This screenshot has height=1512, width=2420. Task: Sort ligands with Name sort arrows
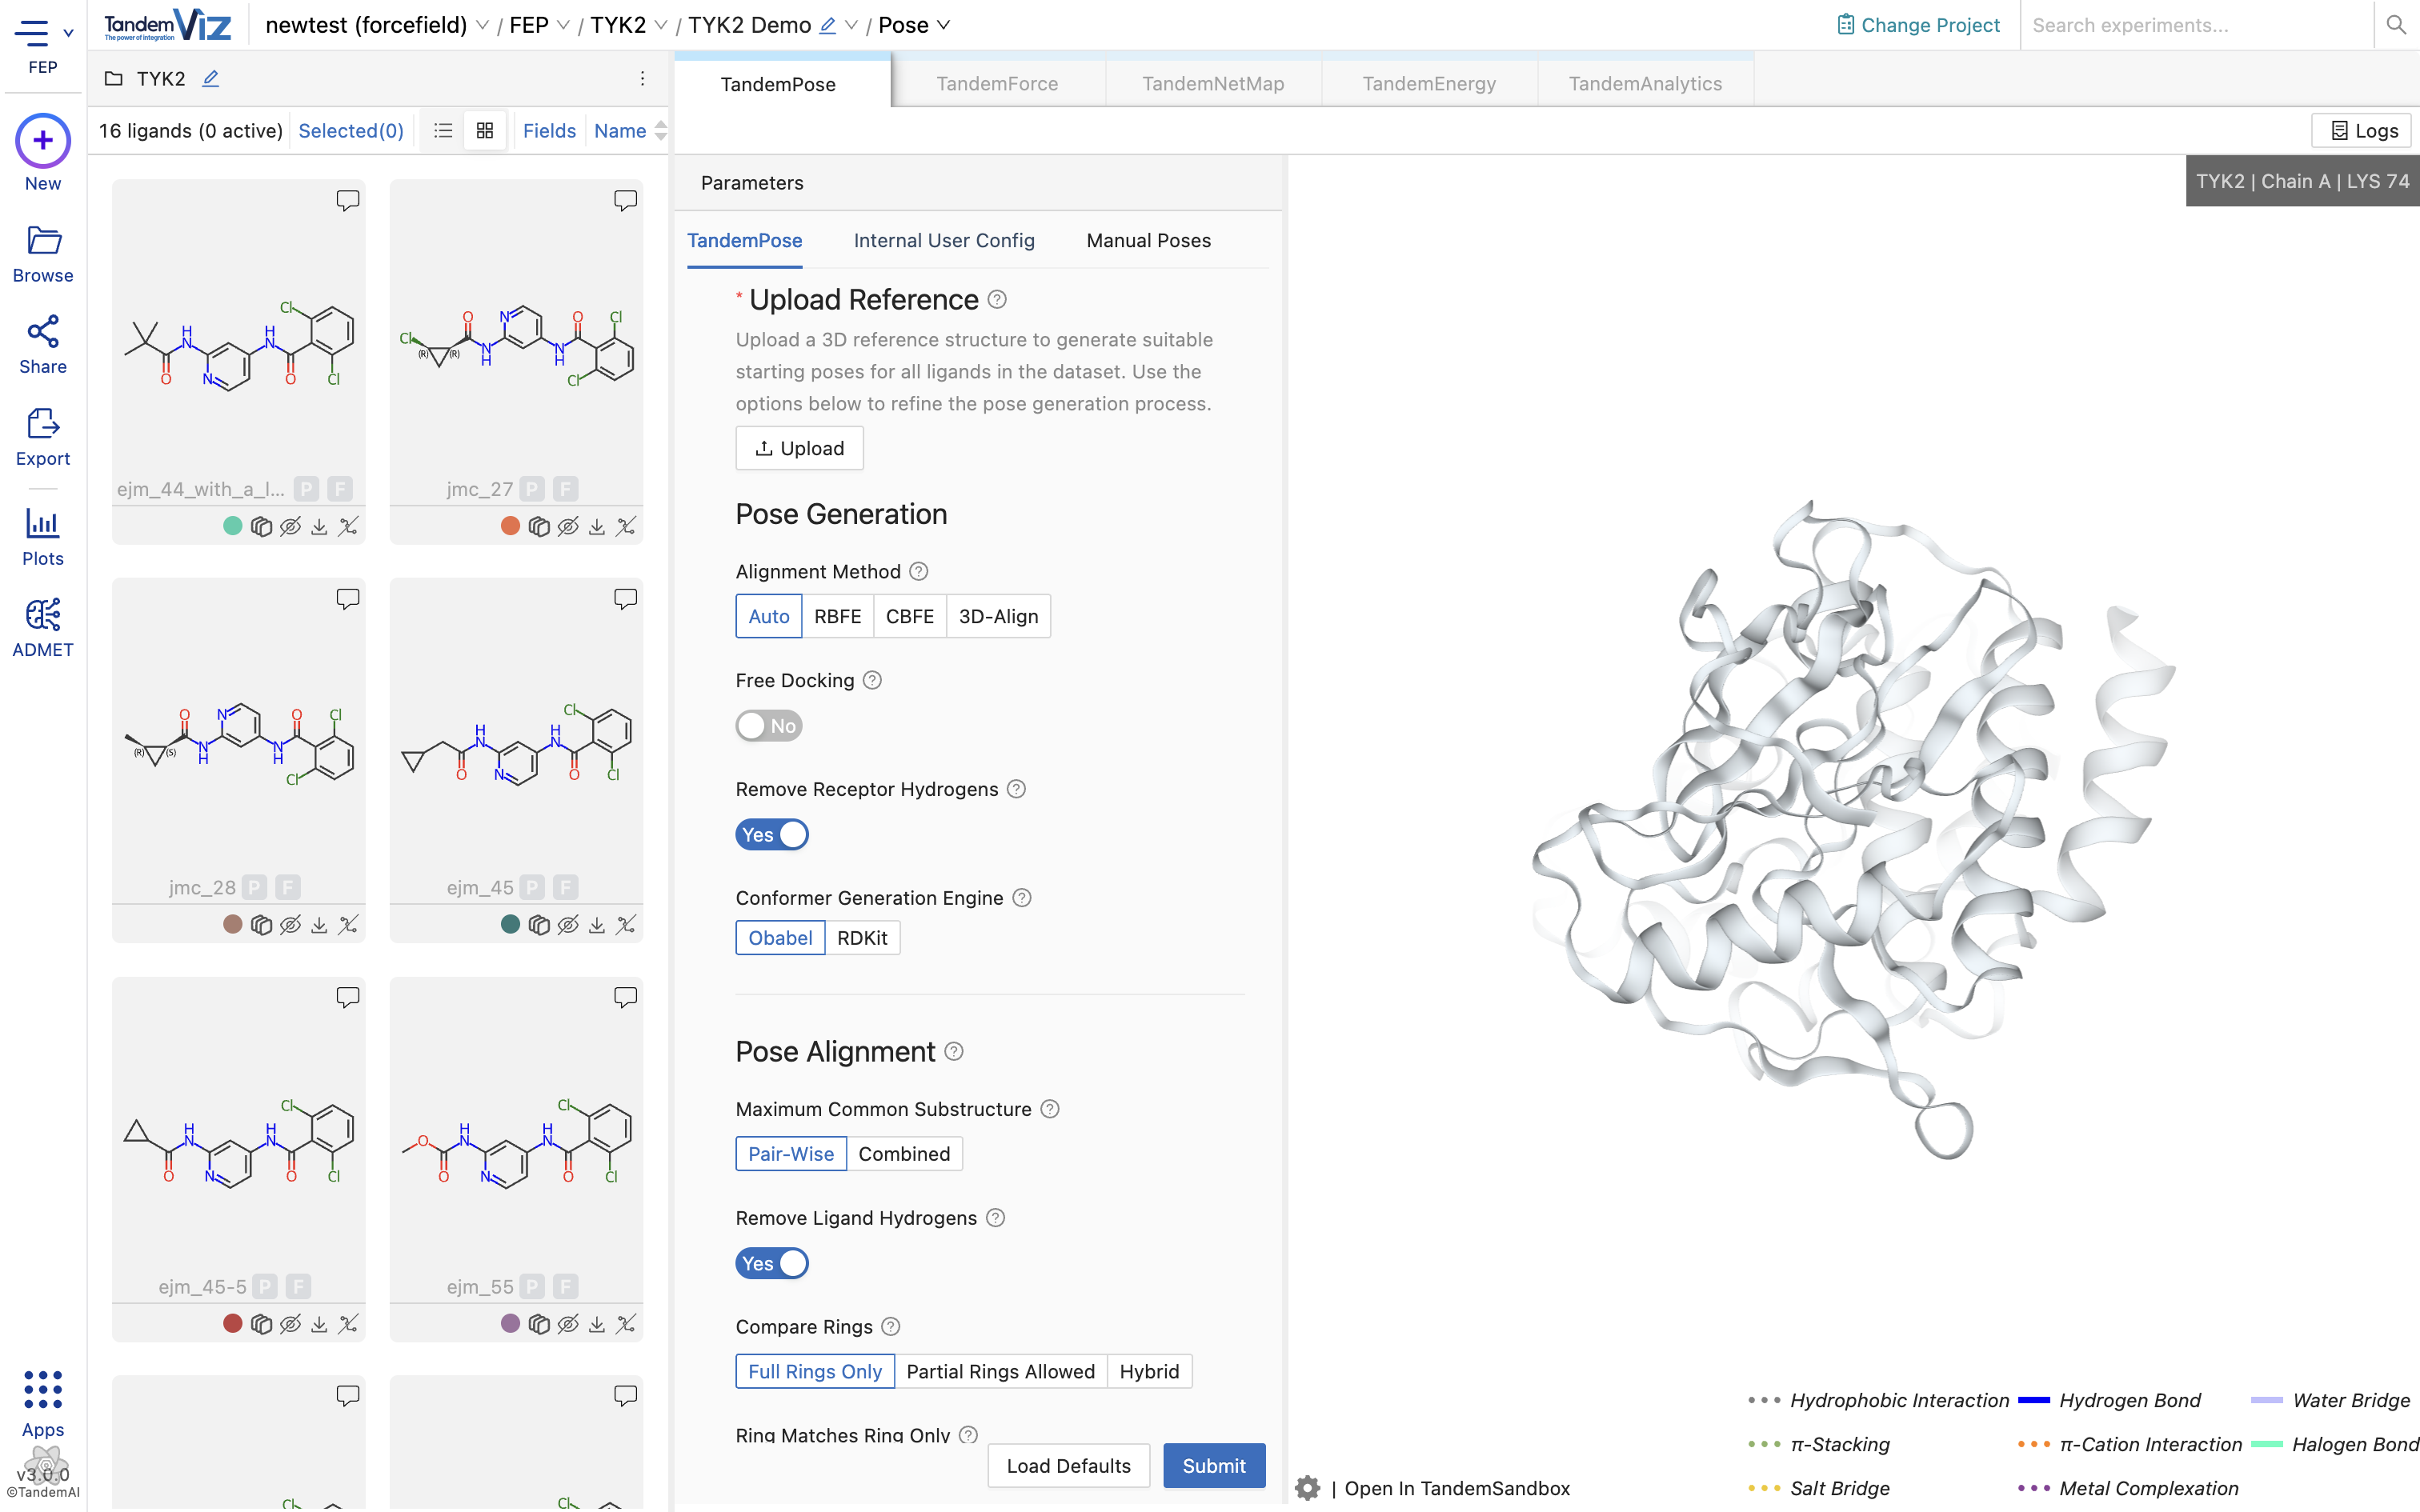[660, 131]
